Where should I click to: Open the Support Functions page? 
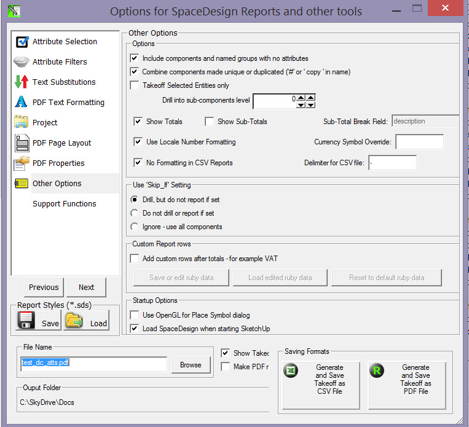tap(65, 204)
